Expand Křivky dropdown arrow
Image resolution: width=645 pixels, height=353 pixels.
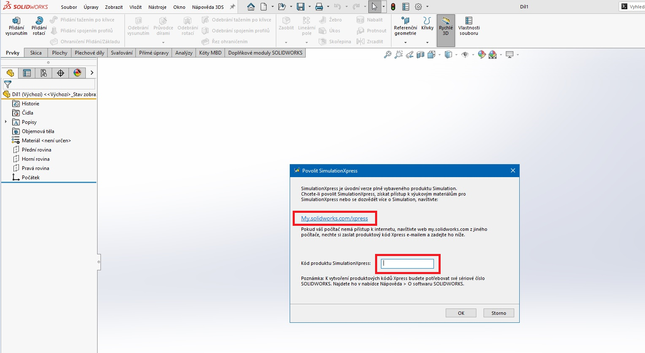(427, 42)
